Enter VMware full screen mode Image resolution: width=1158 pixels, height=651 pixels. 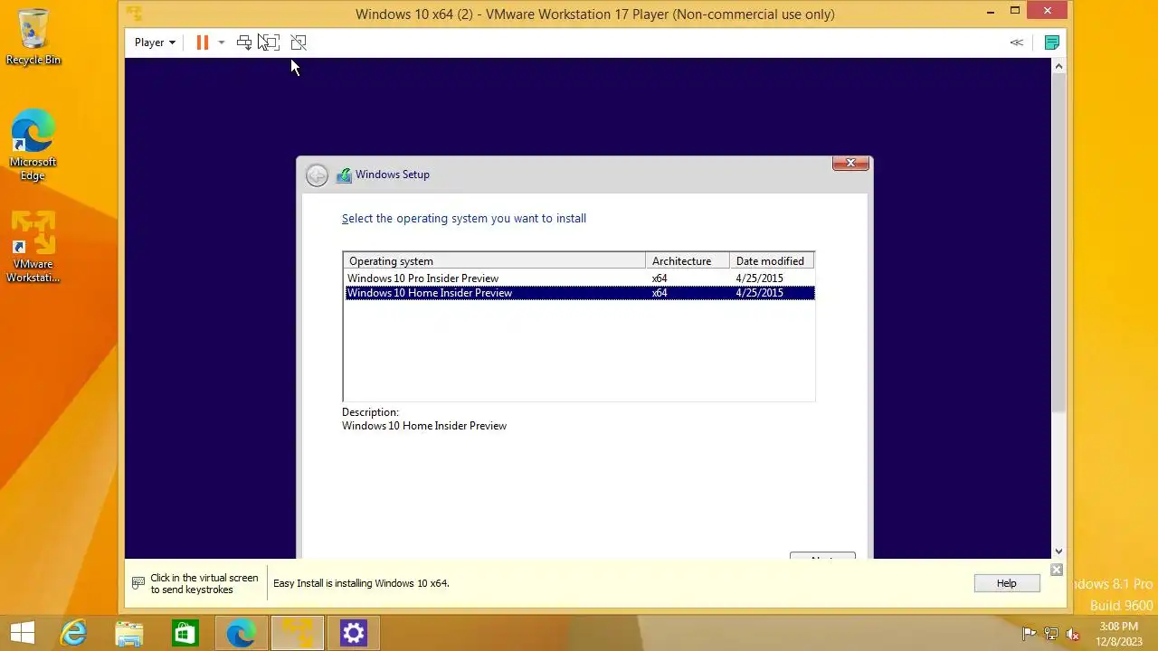click(x=270, y=42)
